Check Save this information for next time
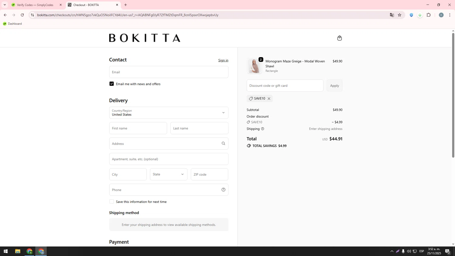Viewport: 455px width, 256px height. pos(112,201)
